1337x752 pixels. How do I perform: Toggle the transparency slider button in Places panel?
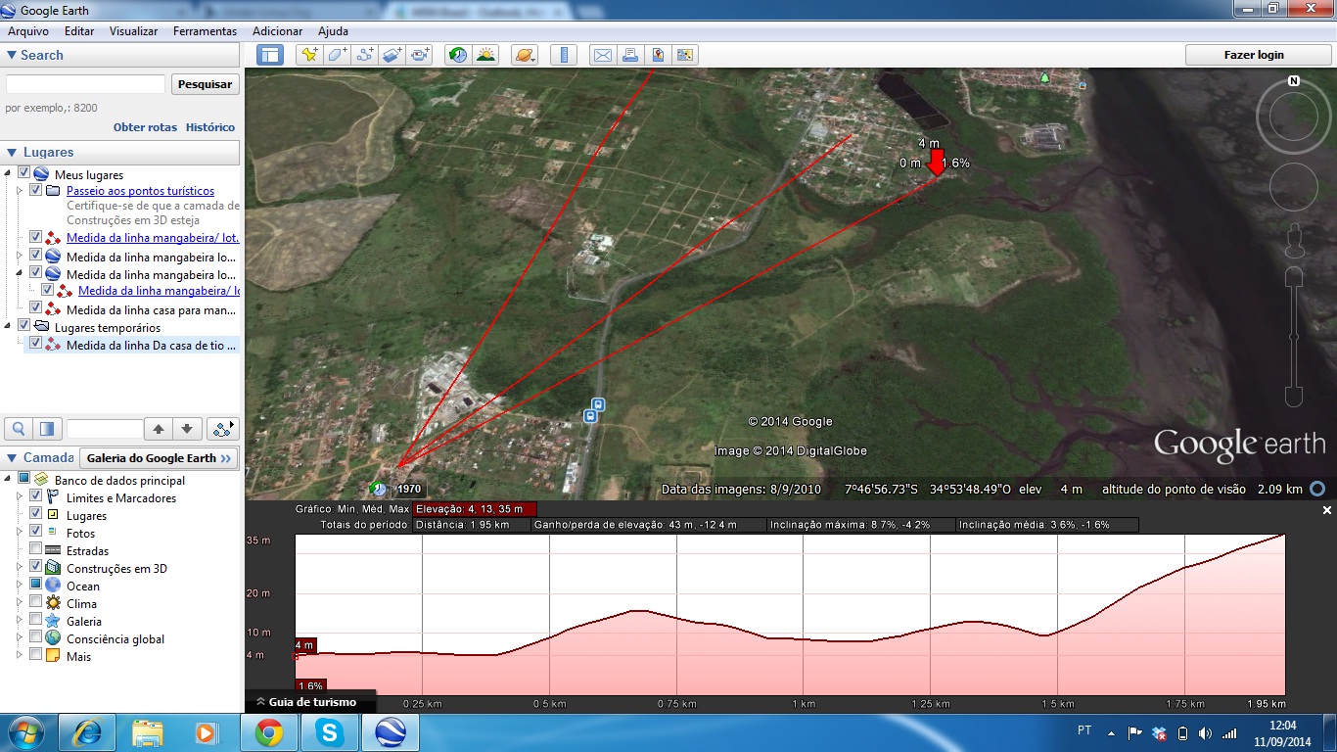(47, 429)
